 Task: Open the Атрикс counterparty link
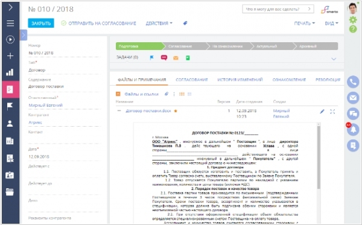point(35,122)
